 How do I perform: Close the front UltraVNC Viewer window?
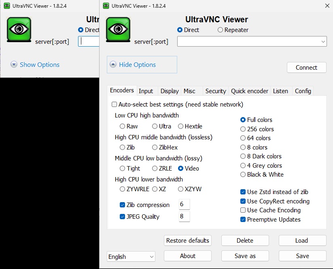click(x=327, y=6)
